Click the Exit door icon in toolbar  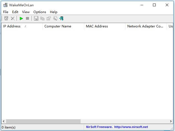[x=62, y=18]
